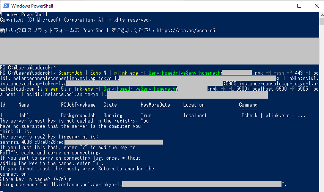Image resolution: width=324 pixels, height=192 pixels.
Task: Click the localhost location value
Action: (x=195, y=115)
